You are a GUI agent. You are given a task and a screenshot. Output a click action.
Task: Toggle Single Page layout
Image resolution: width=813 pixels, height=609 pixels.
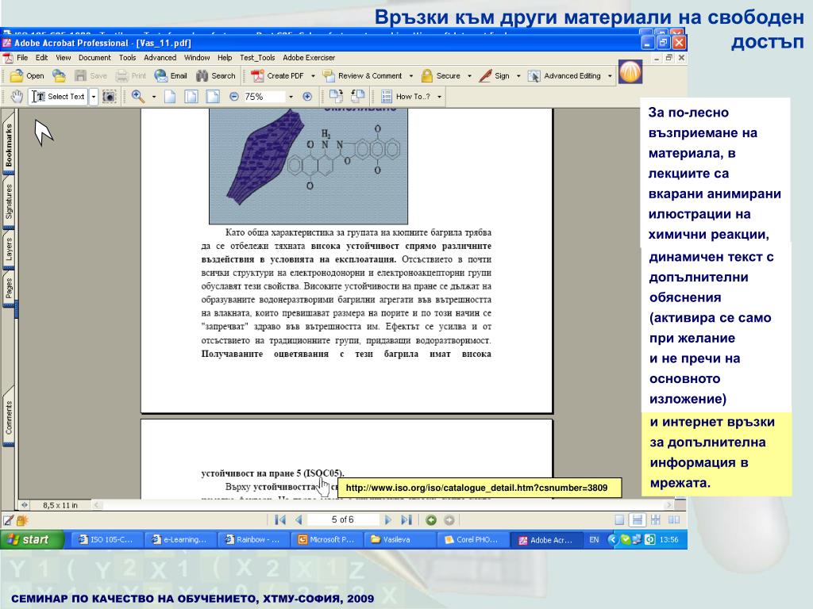point(619,520)
